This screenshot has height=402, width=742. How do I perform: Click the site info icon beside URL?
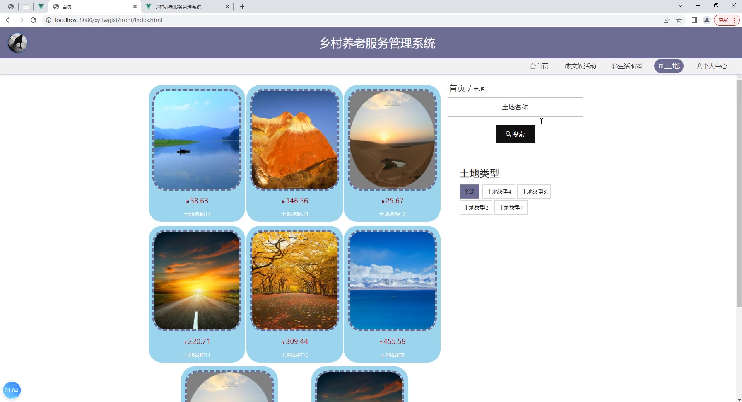[x=49, y=20]
